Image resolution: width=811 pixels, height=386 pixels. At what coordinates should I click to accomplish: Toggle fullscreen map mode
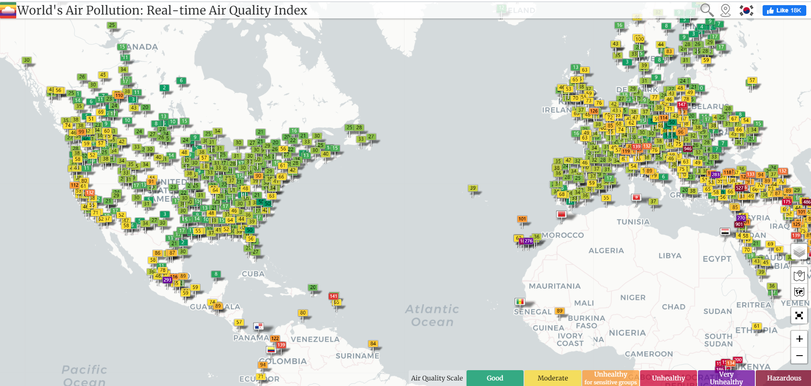(x=799, y=316)
